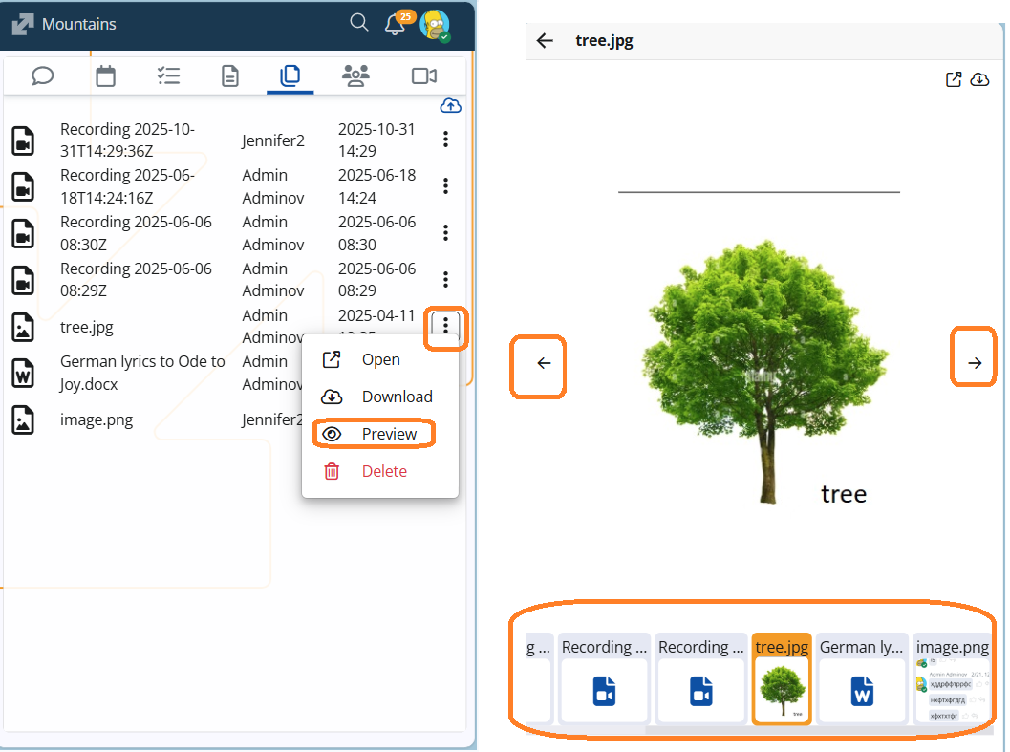Open the video meeting tab
Image resolution: width=1010 pixels, height=752 pixels.
[423, 76]
